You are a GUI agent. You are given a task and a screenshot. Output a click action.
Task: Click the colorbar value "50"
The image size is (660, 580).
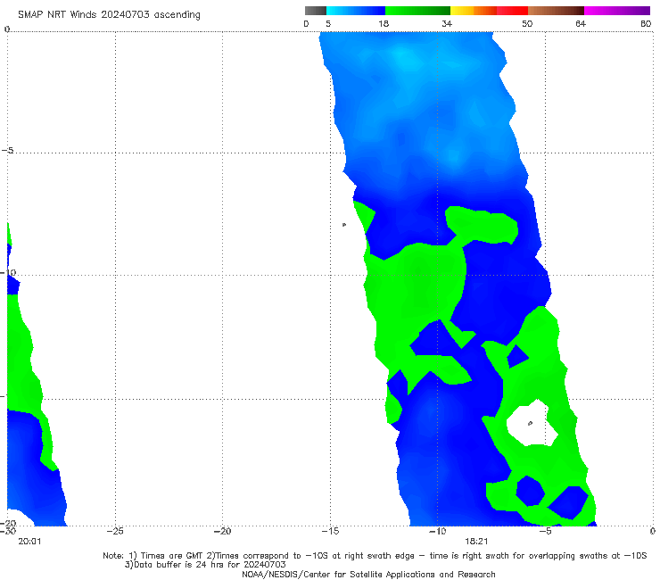(x=527, y=23)
